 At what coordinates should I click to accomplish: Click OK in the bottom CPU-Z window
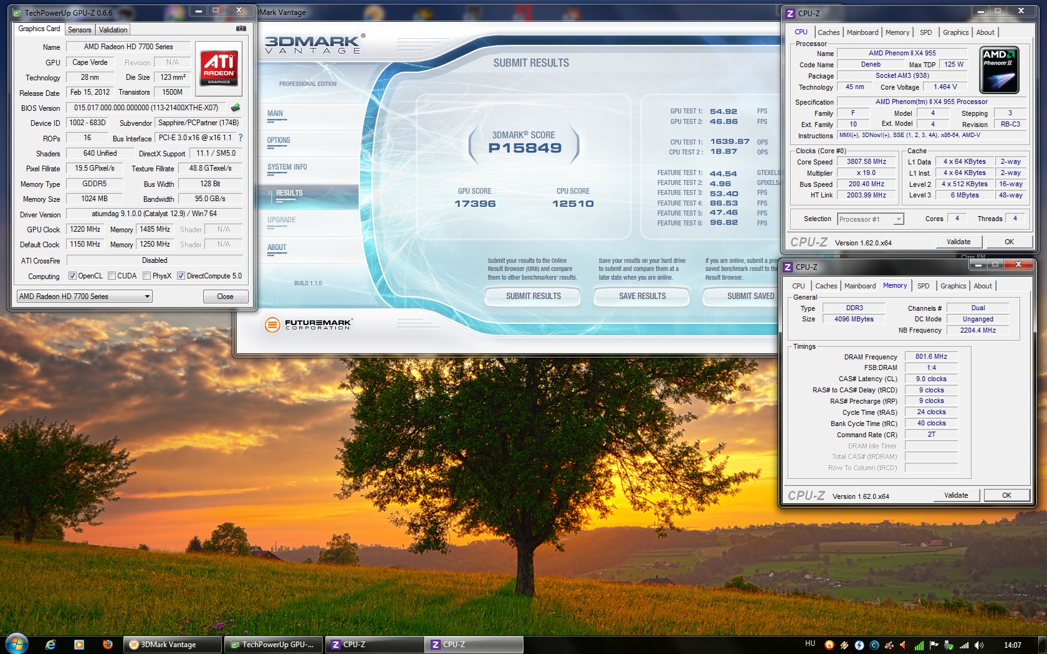[x=1006, y=495]
